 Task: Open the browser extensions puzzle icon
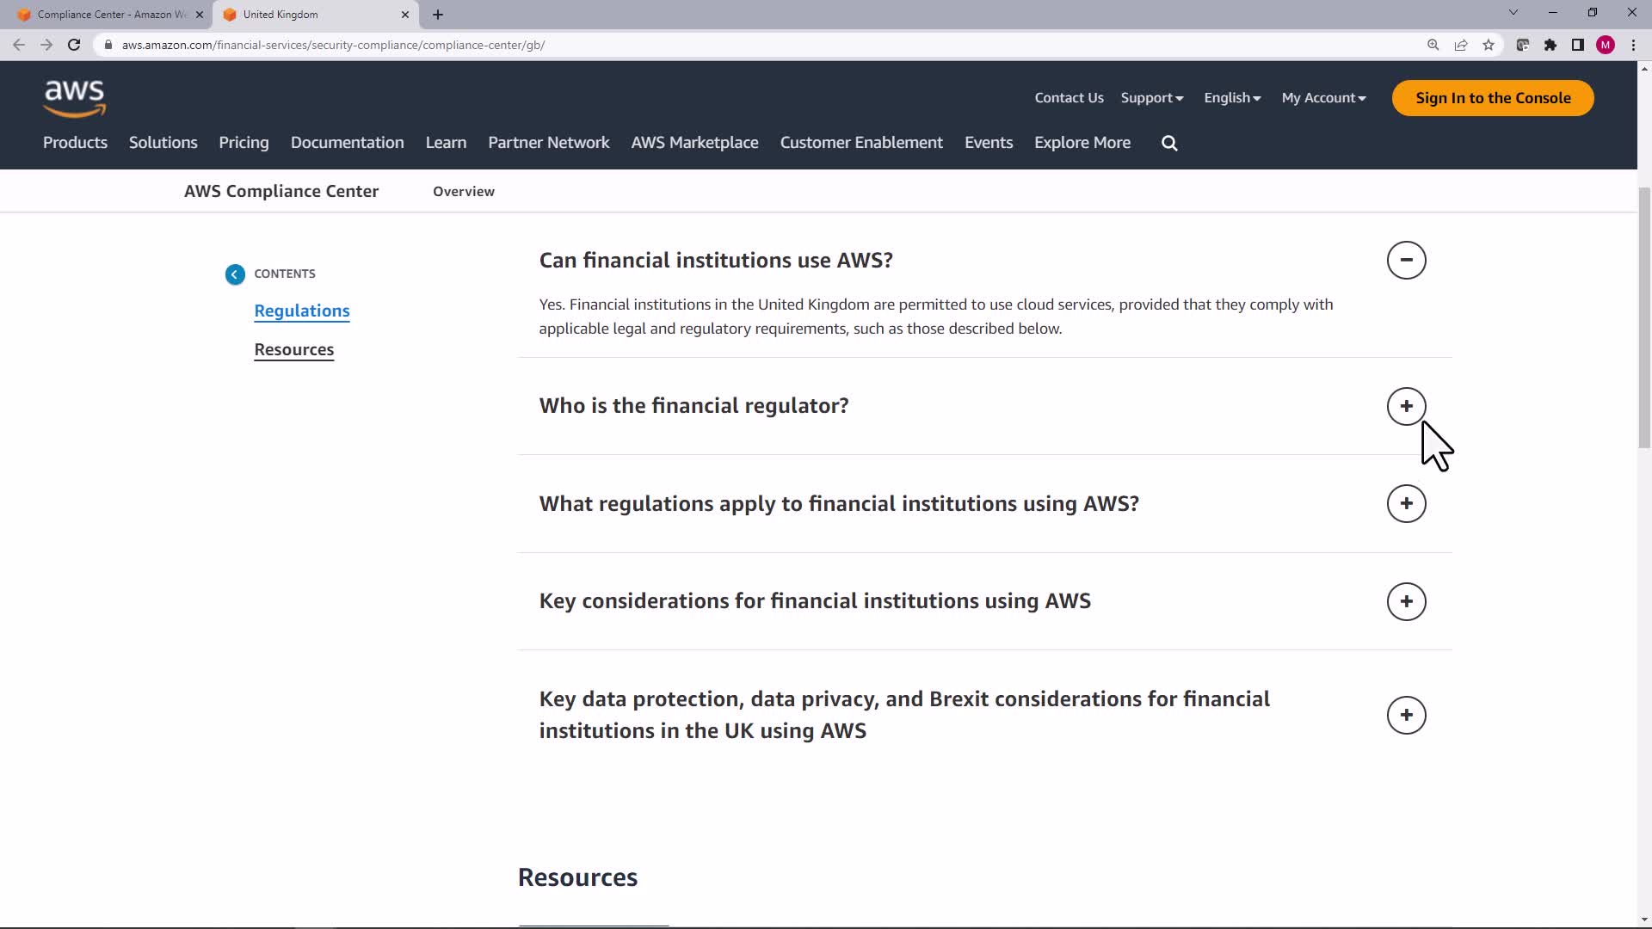pyautogui.click(x=1550, y=45)
